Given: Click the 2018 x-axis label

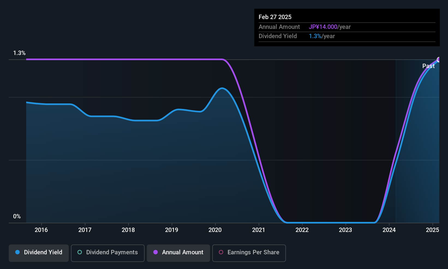Looking at the screenshot, I should (128, 230).
